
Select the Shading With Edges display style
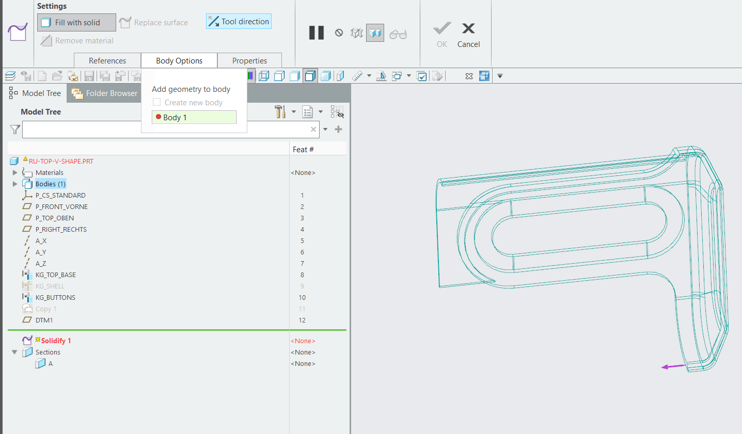pyautogui.click(x=310, y=75)
